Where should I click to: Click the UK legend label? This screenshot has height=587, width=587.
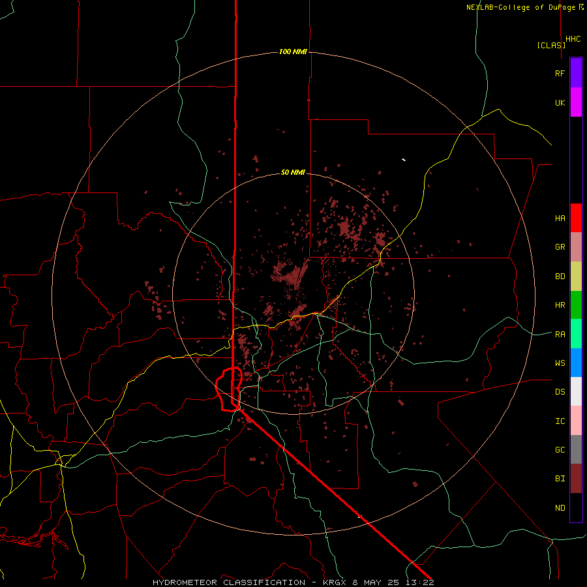point(560,103)
